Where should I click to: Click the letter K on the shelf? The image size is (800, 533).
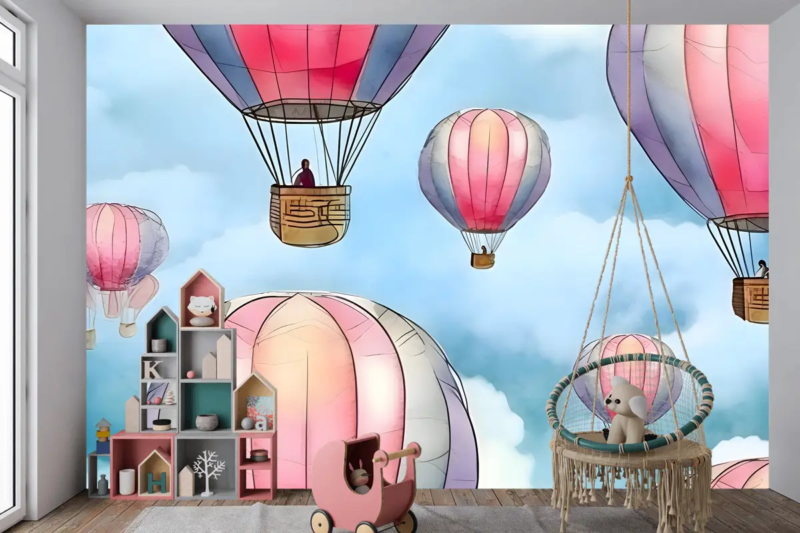pyautogui.click(x=152, y=369)
